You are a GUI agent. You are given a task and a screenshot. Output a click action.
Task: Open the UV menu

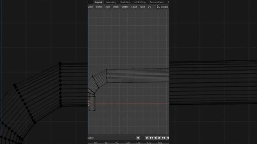tap(149, 7)
